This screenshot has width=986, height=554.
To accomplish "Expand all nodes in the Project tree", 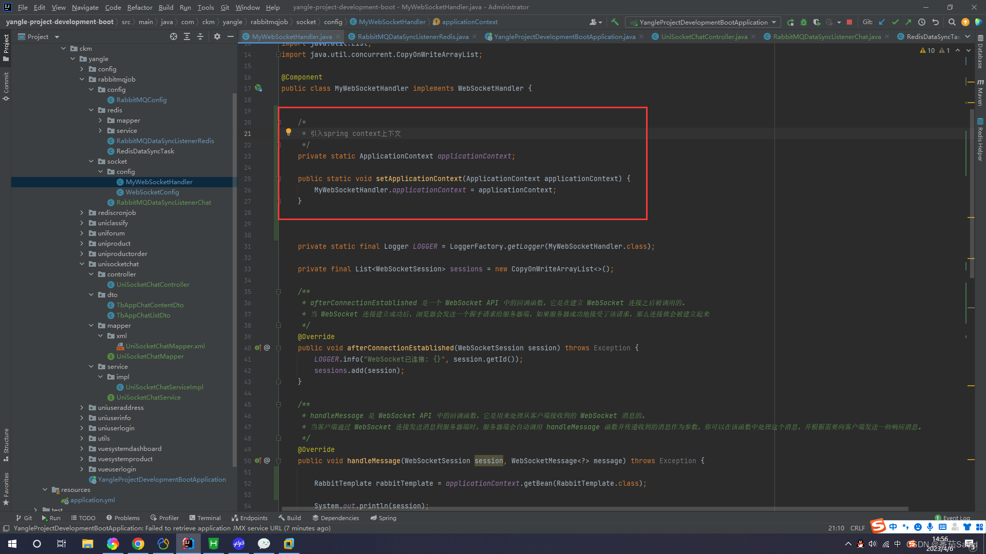I will click(187, 36).
